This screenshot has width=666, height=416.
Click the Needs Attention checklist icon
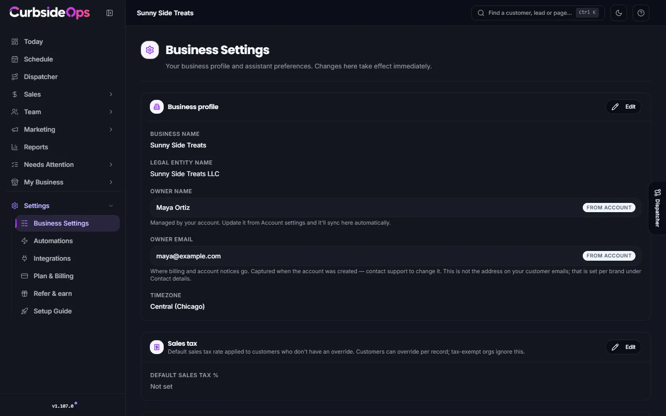(x=15, y=165)
